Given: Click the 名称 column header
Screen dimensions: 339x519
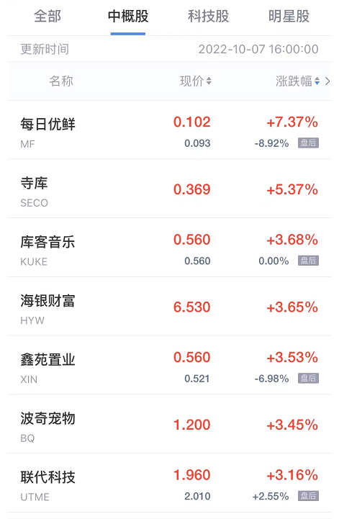Looking at the screenshot, I should 61,81.
